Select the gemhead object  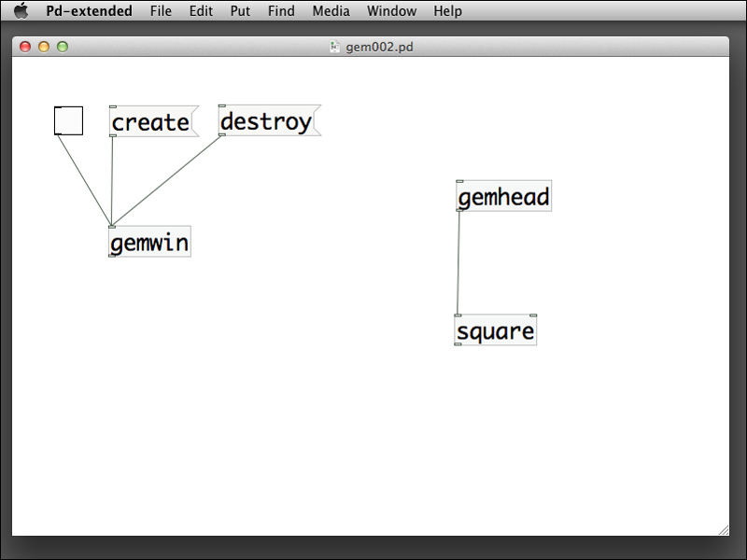click(x=502, y=196)
